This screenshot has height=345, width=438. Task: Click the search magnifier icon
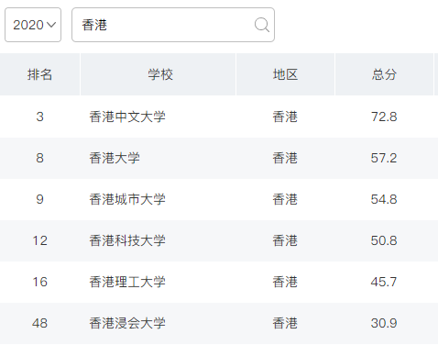[x=262, y=25]
